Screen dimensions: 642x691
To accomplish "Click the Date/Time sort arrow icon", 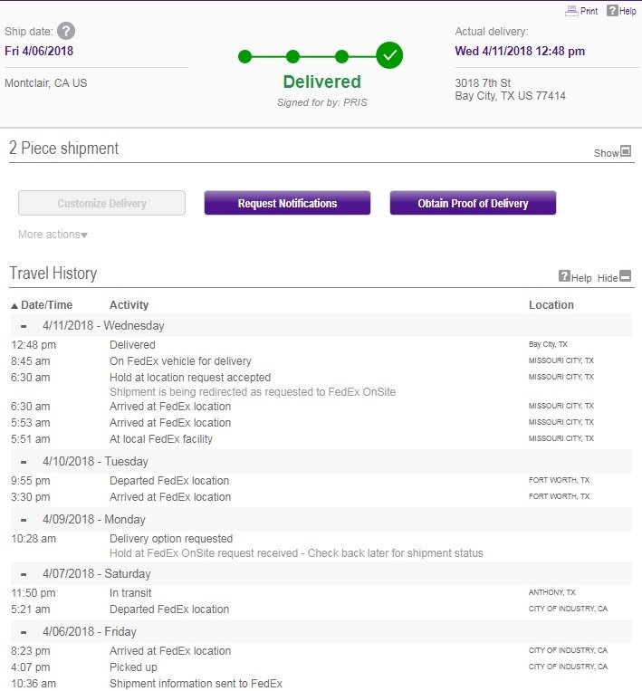I will 14,305.
